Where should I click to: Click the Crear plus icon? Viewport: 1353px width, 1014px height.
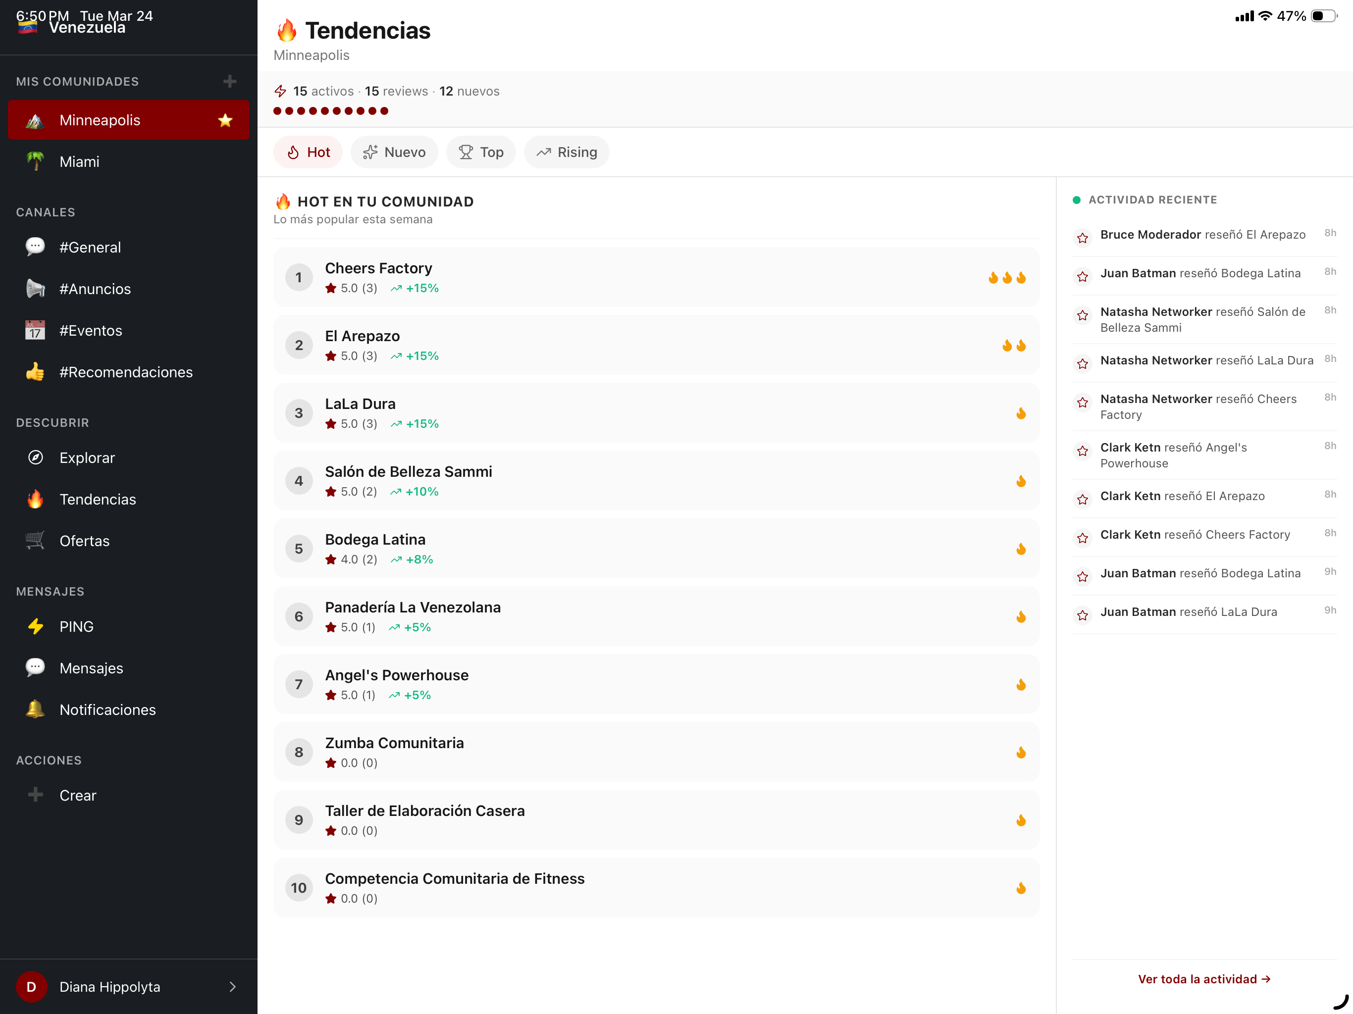(x=36, y=795)
